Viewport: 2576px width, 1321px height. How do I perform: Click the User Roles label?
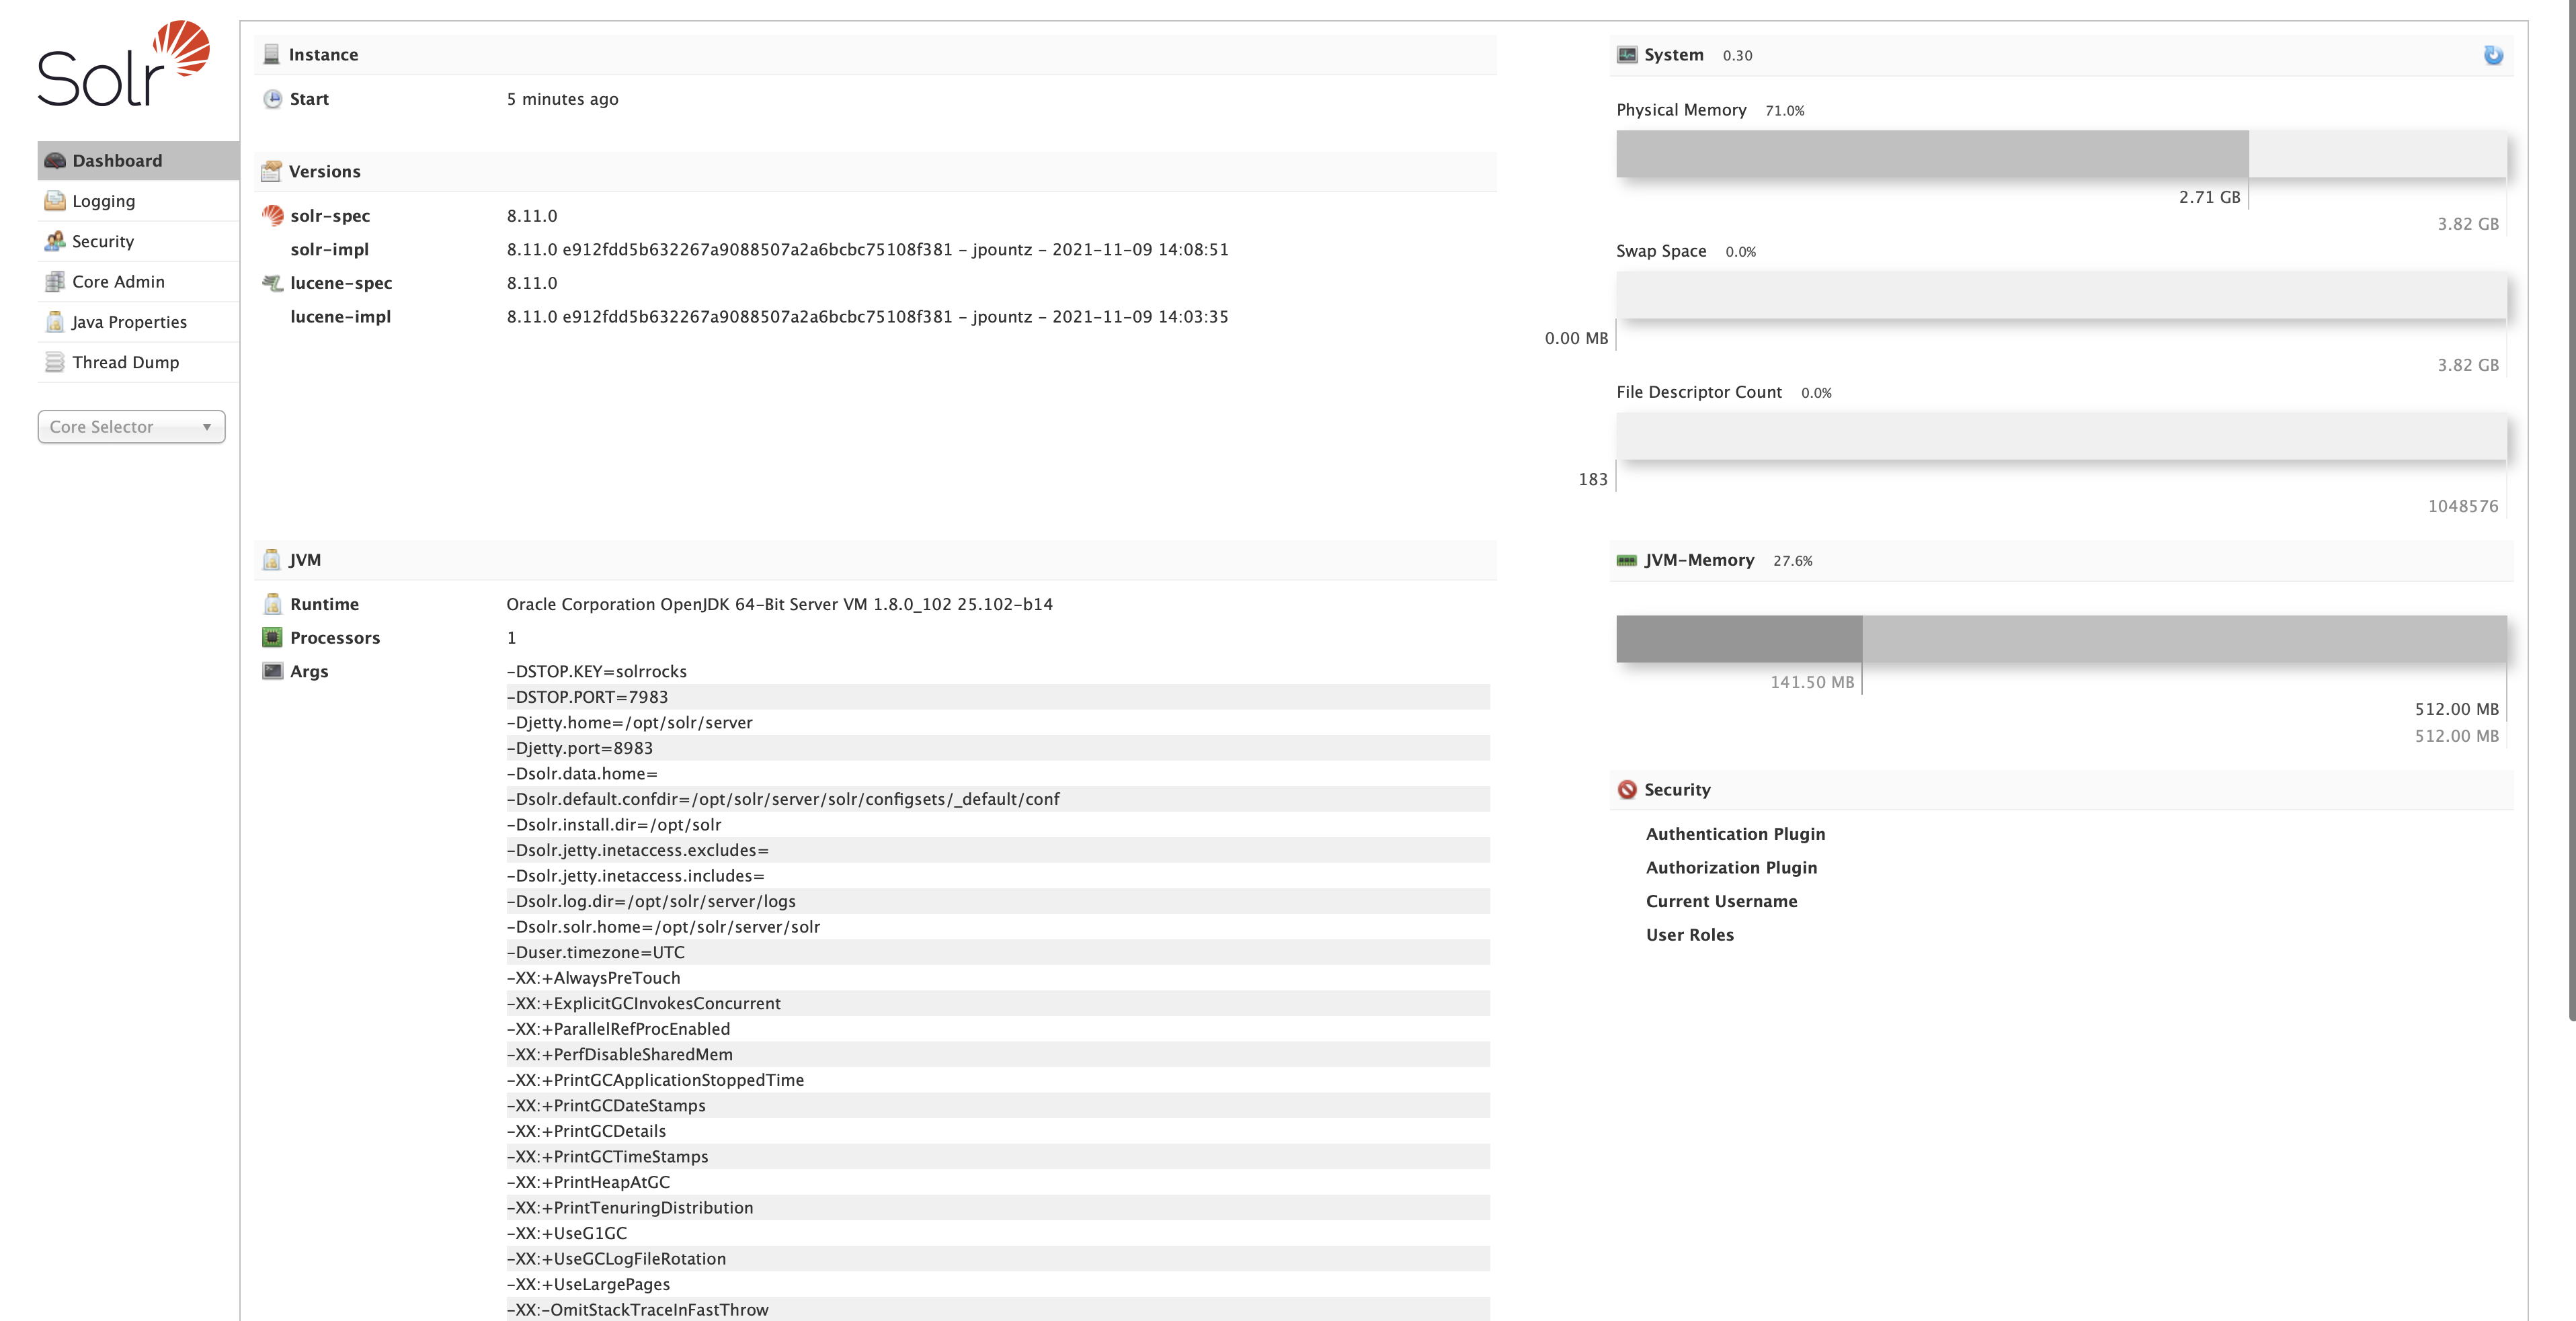click(1689, 934)
